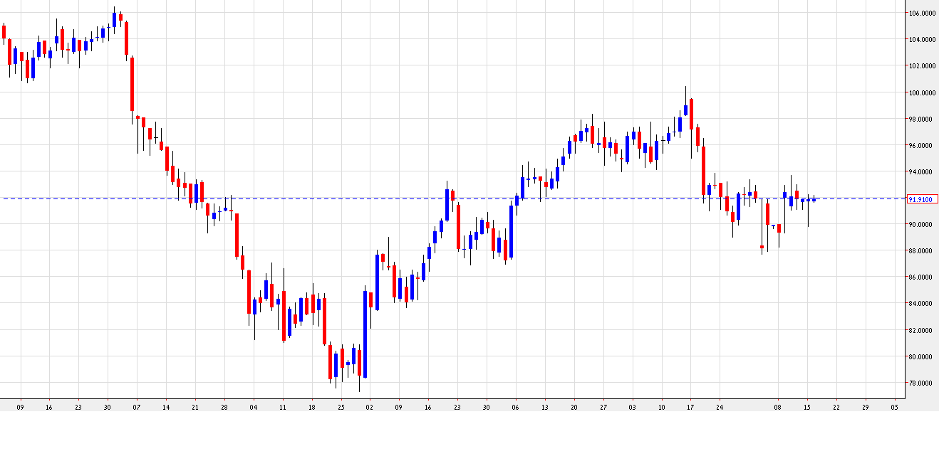939x461 pixels.
Task: Select the tall blue candle rising from 78.4 to 85
Action: coord(365,334)
